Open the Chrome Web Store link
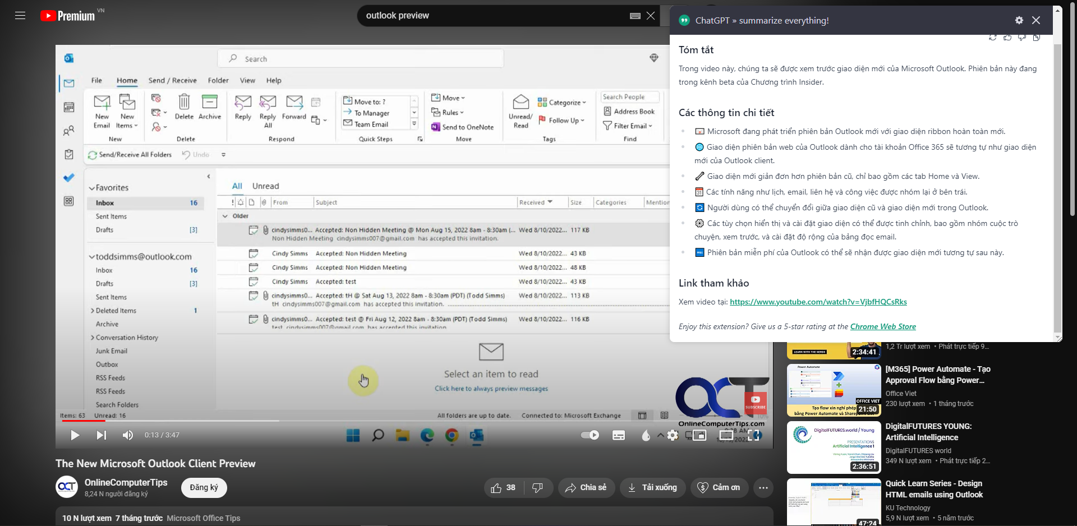Viewport: 1077px width, 526px height. point(883,326)
